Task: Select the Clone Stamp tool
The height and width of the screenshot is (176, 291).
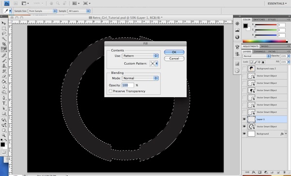Action: pyautogui.click(x=4, y=66)
